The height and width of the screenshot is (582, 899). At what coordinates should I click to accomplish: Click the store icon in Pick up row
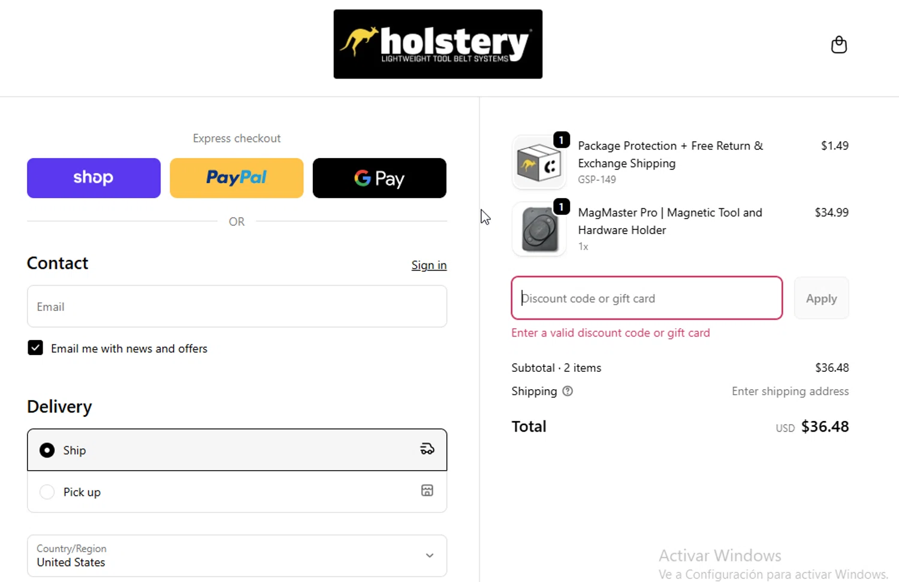pyautogui.click(x=427, y=490)
